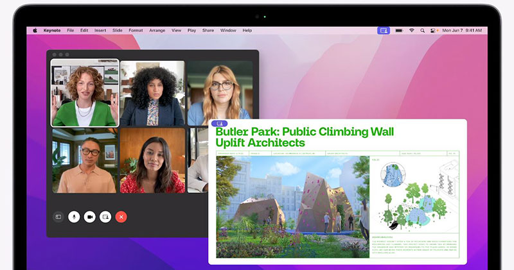
Task: Select the woman in green cardigan video tile
Action: pyautogui.click(x=85, y=94)
